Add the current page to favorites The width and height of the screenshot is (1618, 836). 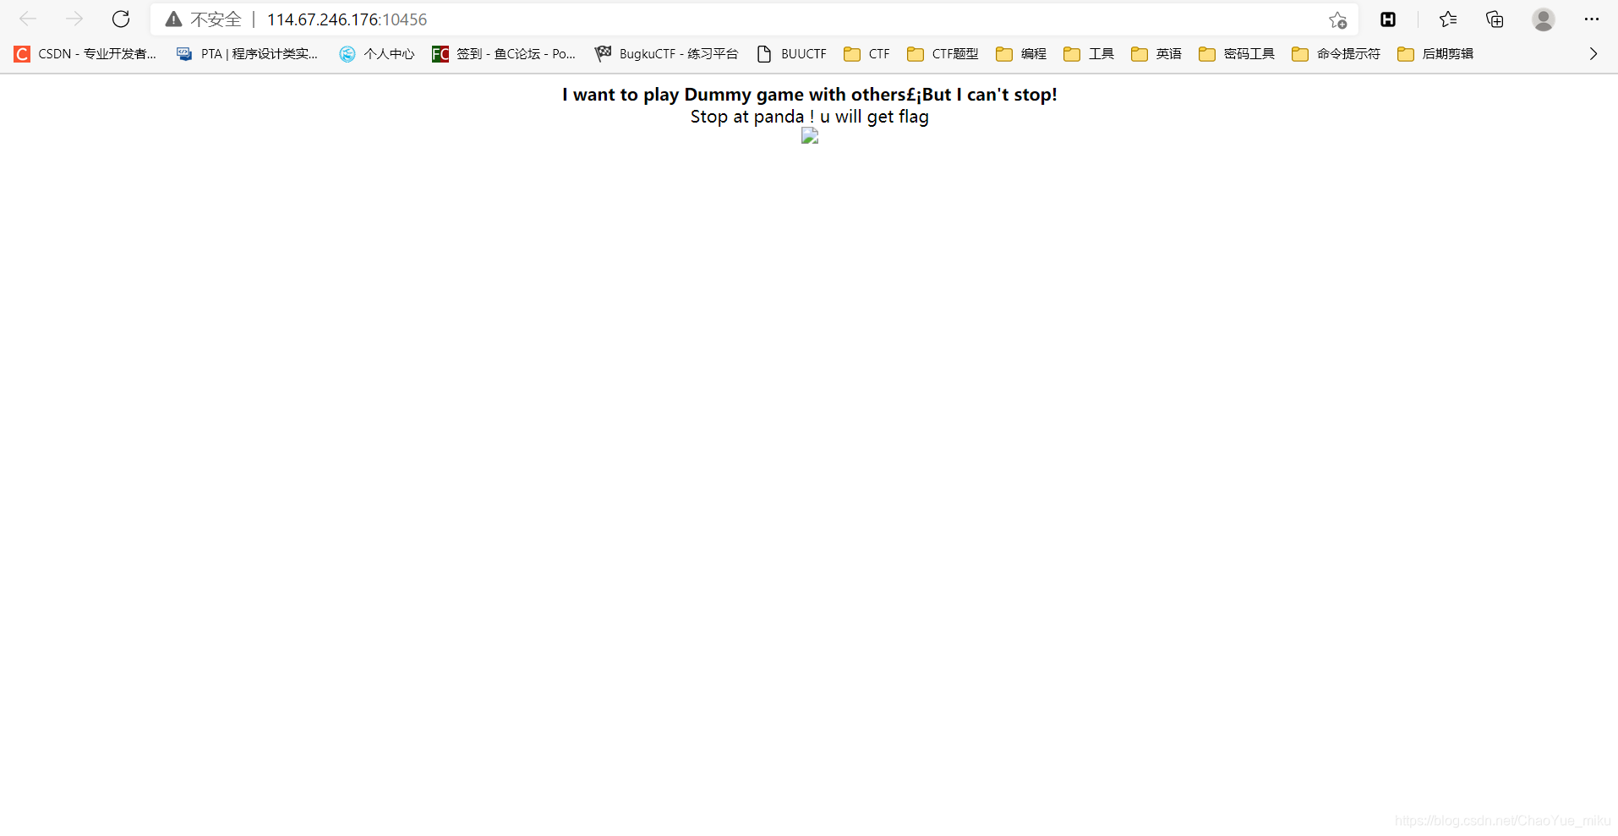pyautogui.click(x=1339, y=20)
